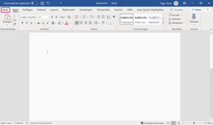Open comments via the speech bubble icon
The image size is (213, 125).
pyautogui.click(x=207, y=10)
